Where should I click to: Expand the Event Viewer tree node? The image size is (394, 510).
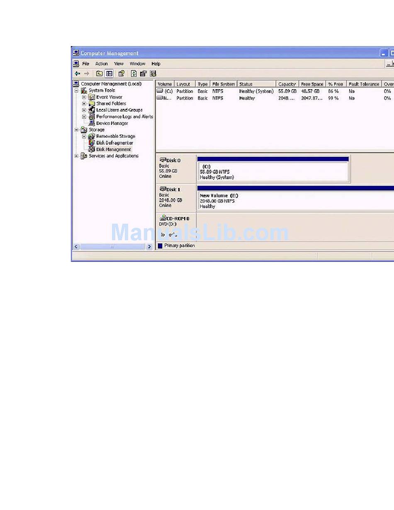(84, 97)
